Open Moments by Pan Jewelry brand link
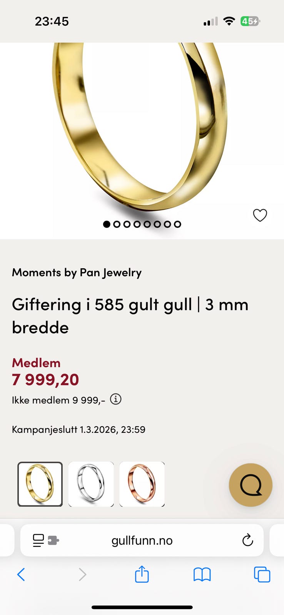Screen dimensions: 284x615 pyautogui.click(x=77, y=273)
